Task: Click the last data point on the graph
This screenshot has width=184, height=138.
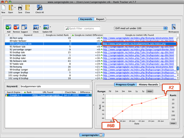Action: coord(166,95)
